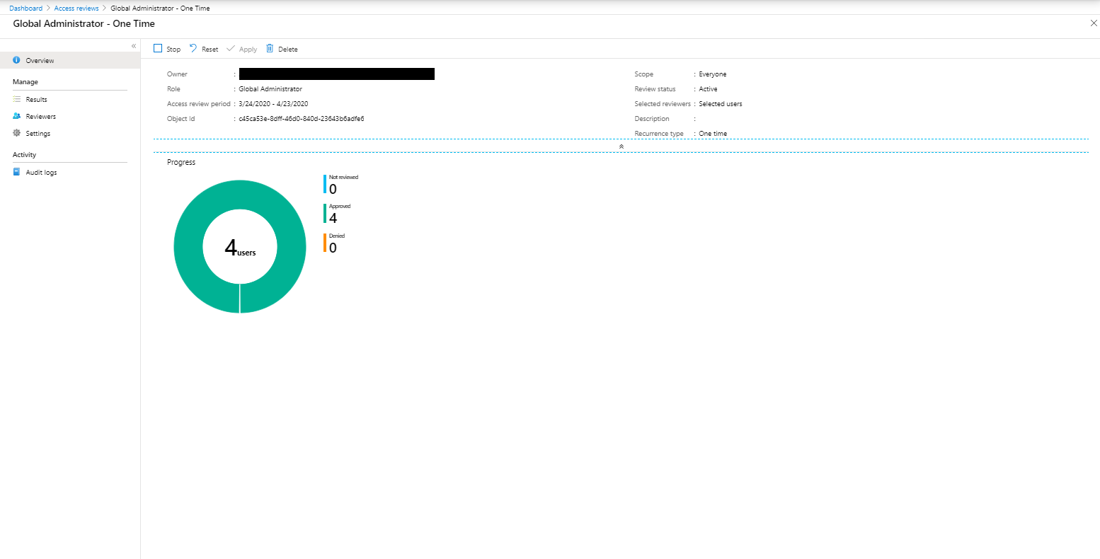Viewport: 1100px width, 559px height.
Task: Open the Results menu item
Action: (x=70, y=99)
